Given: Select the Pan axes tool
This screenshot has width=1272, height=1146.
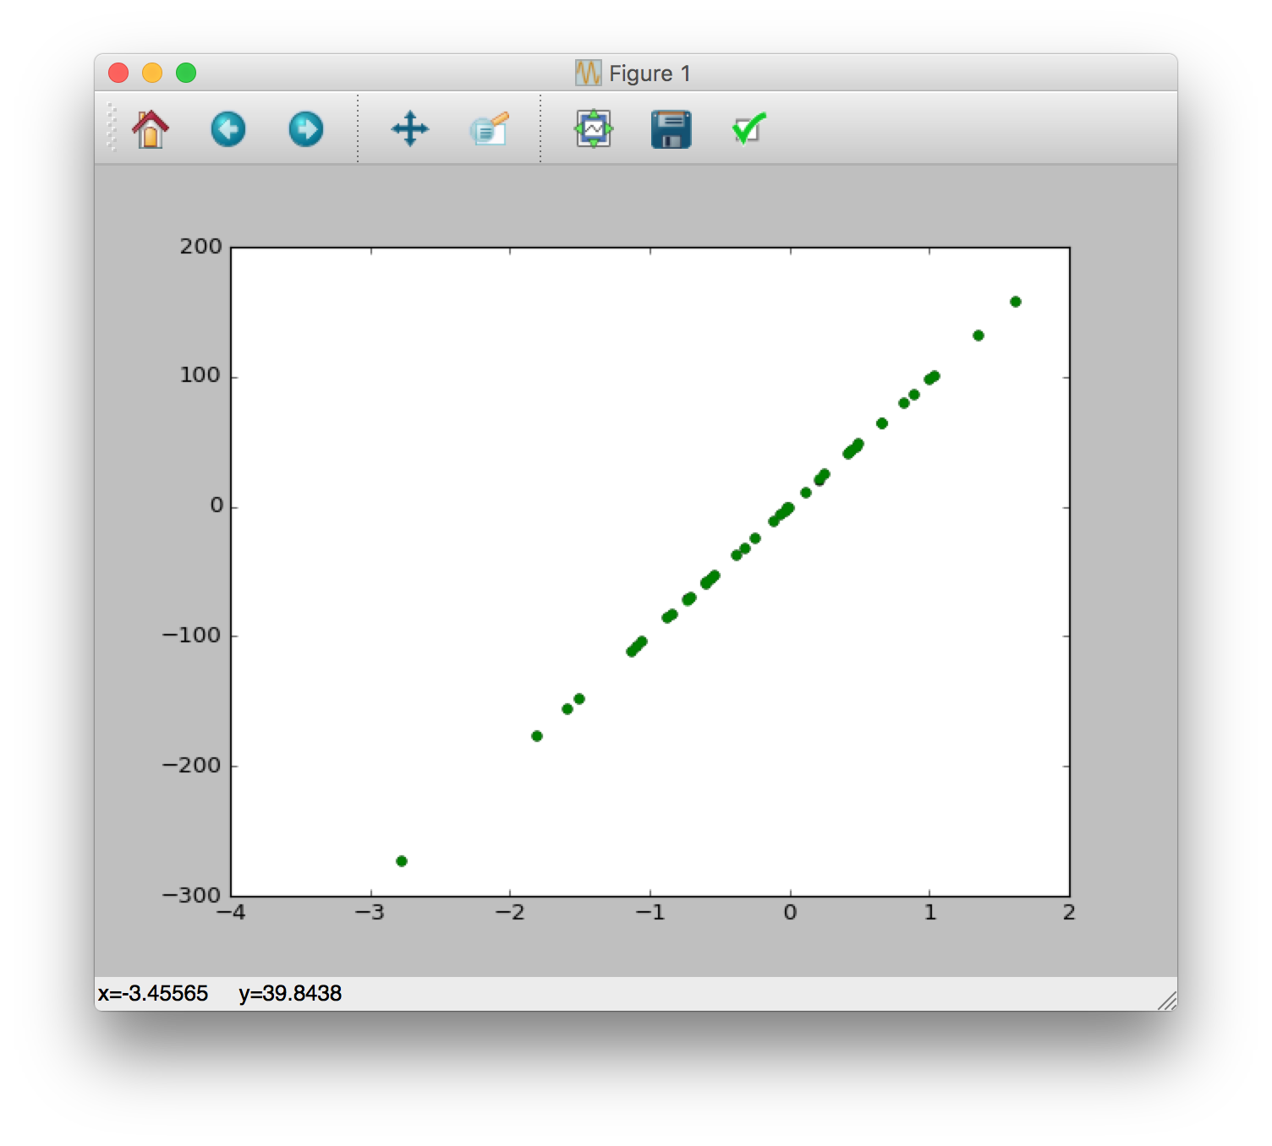Looking at the screenshot, I should [x=410, y=129].
